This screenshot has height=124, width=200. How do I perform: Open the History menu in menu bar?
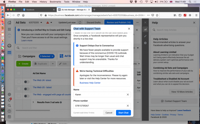43,2
